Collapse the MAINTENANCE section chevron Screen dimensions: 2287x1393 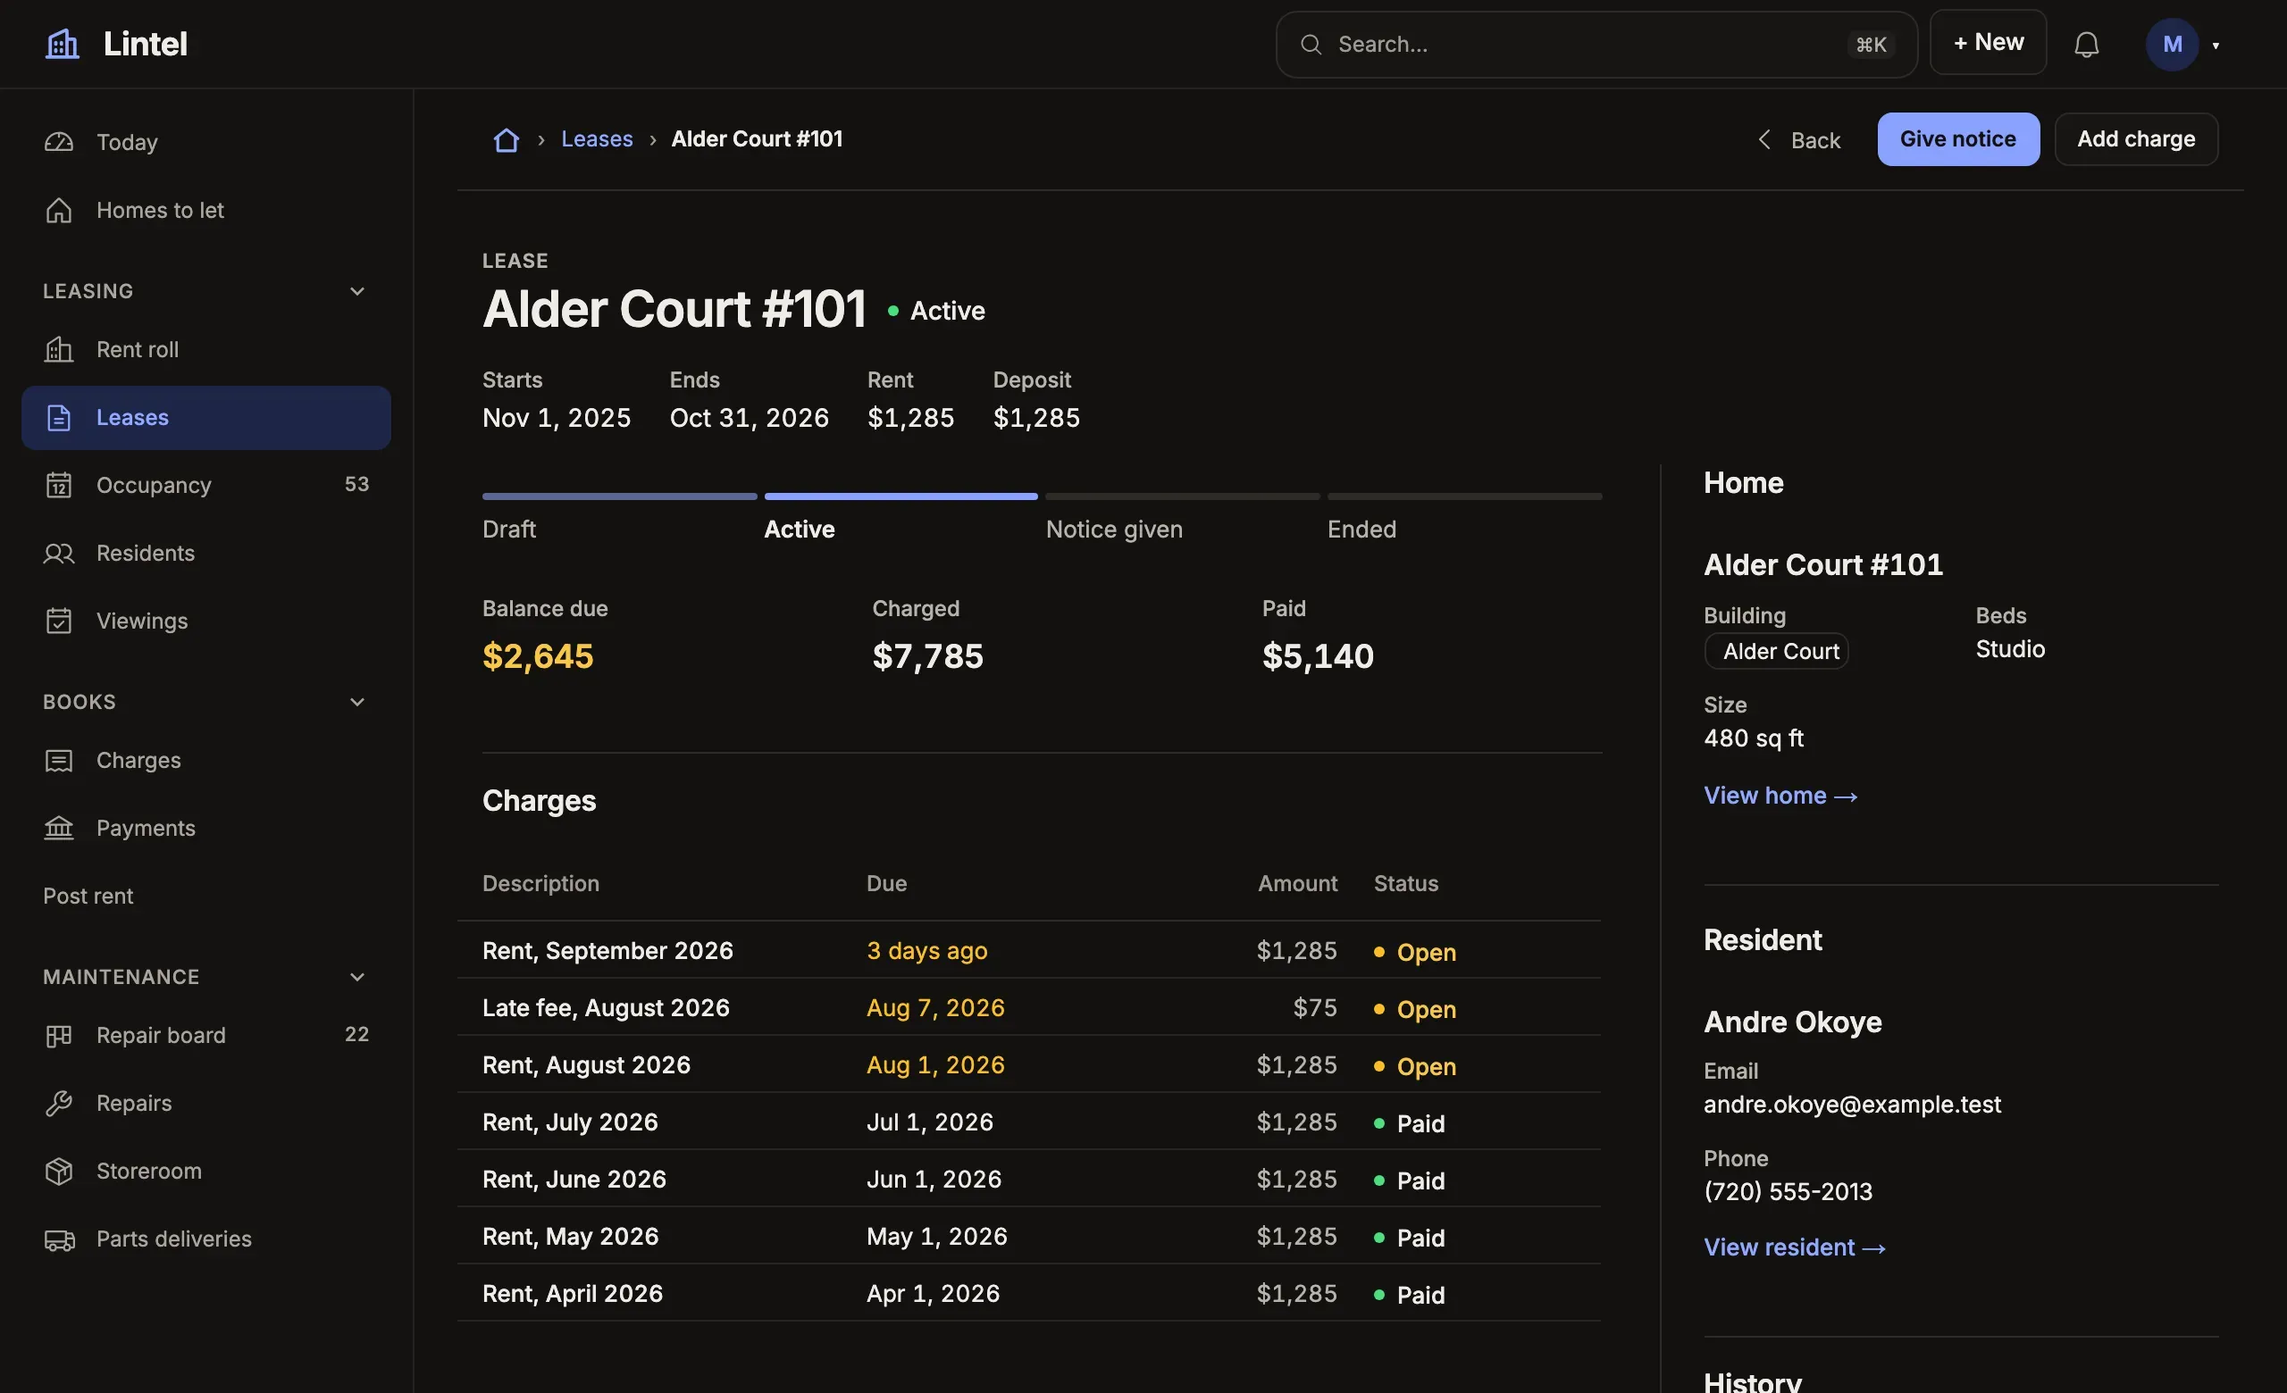[357, 977]
